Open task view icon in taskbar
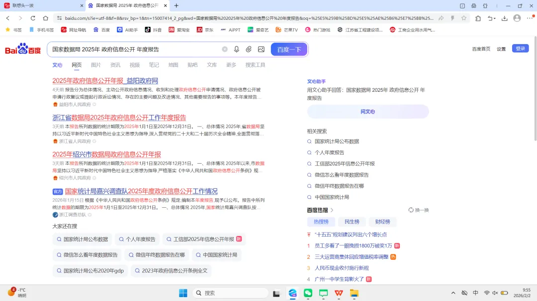This screenshot has height=301, width=537. 276,293
